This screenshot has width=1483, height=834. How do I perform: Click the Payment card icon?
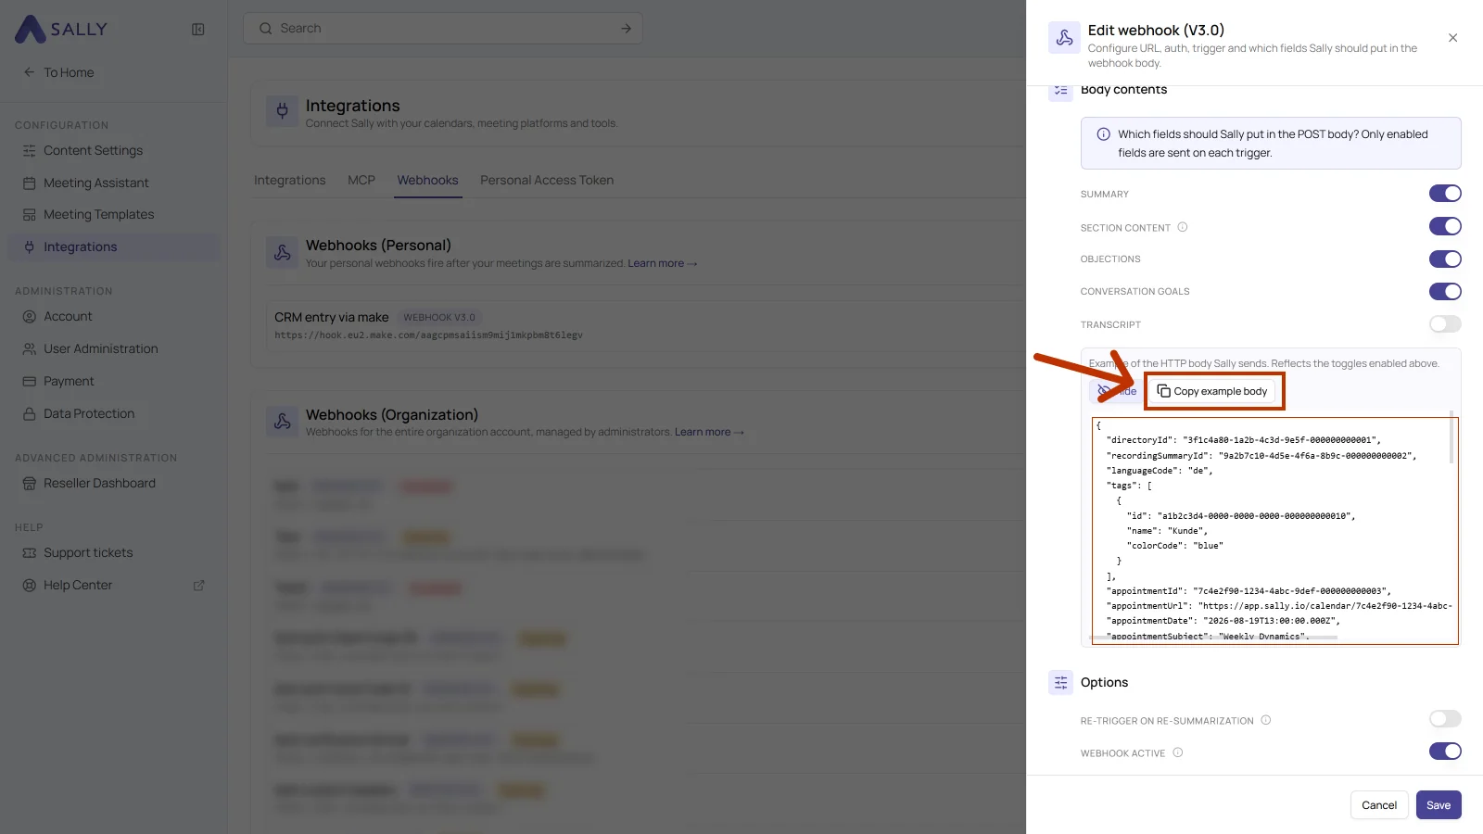[30, 381]
